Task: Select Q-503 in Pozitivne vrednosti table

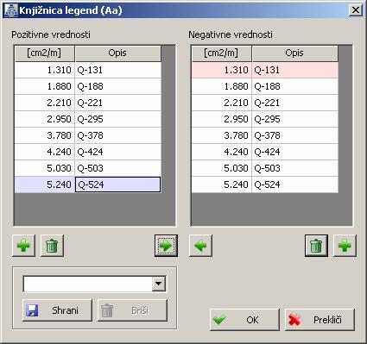Action: [118, 168]
